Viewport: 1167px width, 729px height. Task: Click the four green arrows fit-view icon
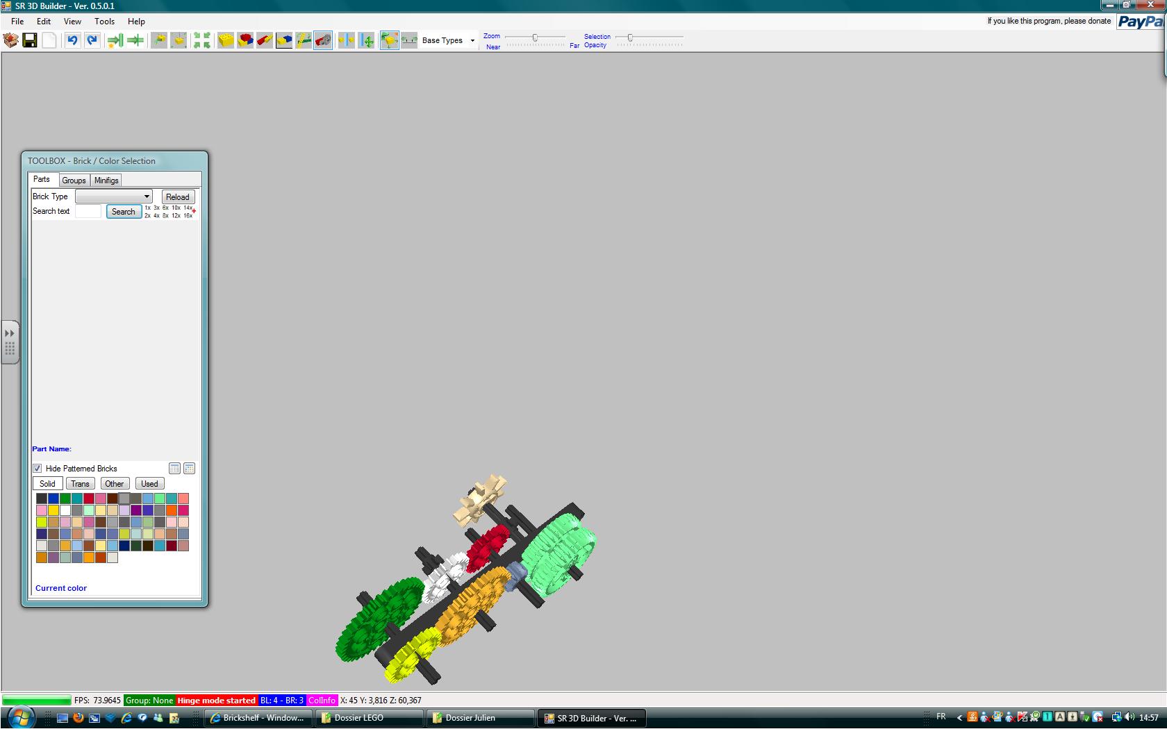[202, 40]
